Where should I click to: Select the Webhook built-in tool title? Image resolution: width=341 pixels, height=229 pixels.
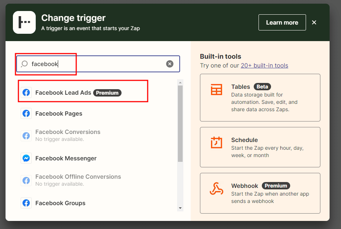point(245,186)
